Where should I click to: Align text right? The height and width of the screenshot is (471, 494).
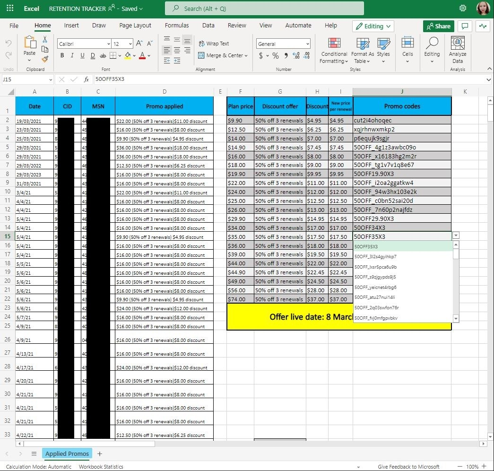[187, 50]
